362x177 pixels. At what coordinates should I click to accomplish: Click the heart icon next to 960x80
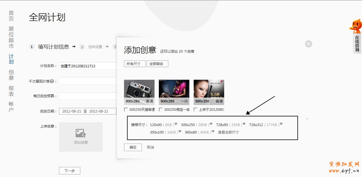coord(213,132)
